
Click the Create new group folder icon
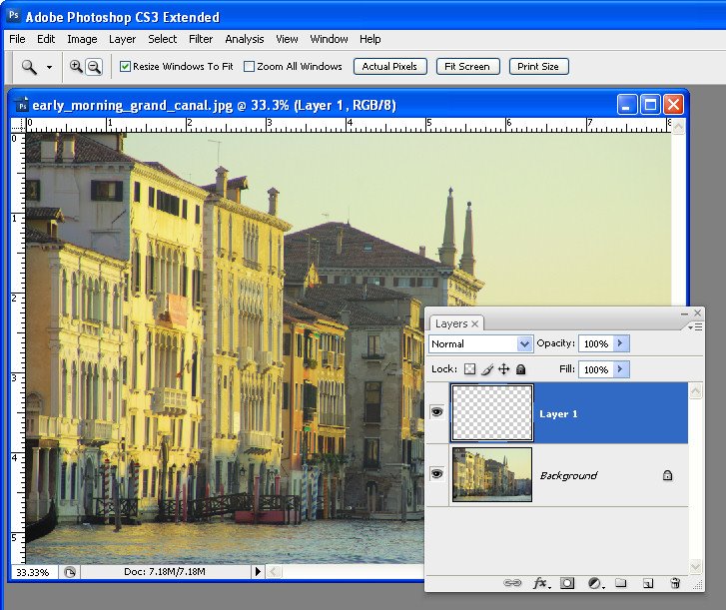[x=620, y=582]
